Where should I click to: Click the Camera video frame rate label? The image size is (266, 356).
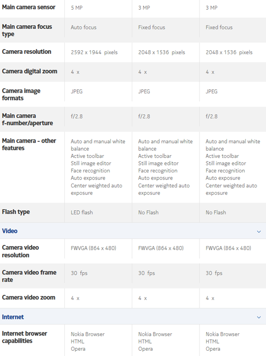(x=29, y=276)
